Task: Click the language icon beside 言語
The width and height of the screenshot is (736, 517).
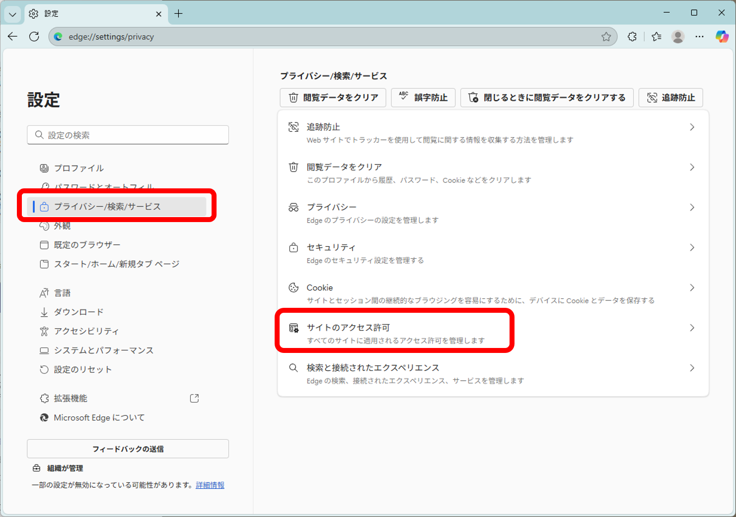Action: 44,293
